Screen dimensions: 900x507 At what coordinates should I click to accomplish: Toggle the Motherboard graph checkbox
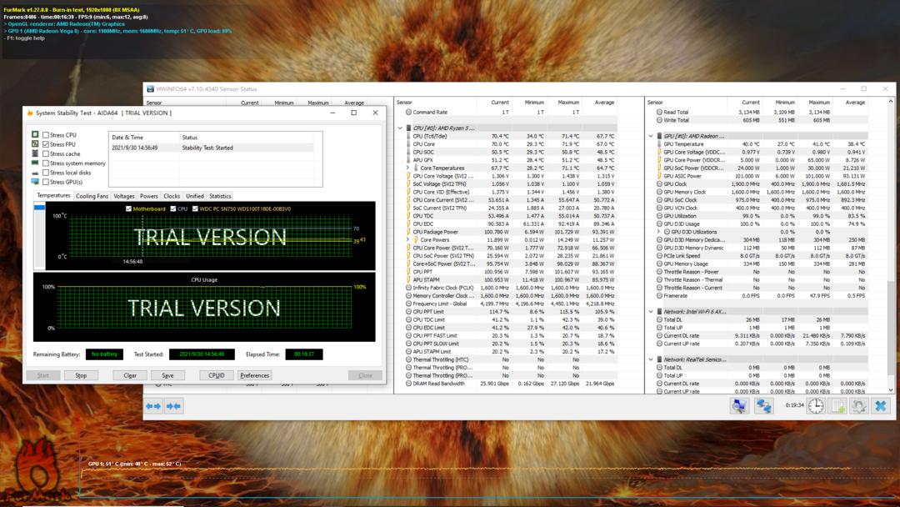(128, 208)
